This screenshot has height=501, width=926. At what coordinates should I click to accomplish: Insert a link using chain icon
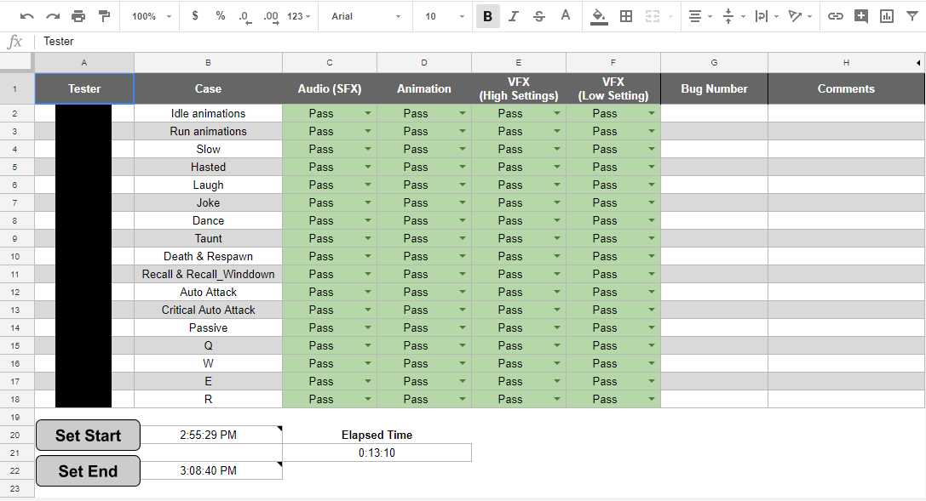[x=836, y=16]
